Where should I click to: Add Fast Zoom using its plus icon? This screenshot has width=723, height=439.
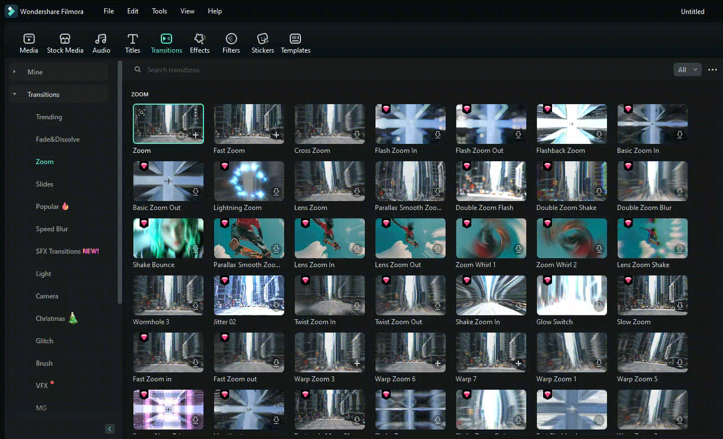pyautogui.click(x=276, y=135)
